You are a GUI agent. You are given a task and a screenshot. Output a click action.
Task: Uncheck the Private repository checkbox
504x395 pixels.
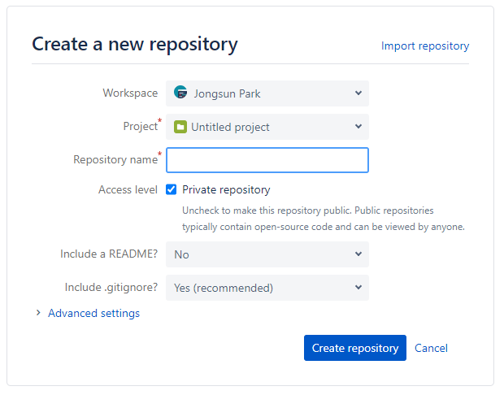pos(172,189)
